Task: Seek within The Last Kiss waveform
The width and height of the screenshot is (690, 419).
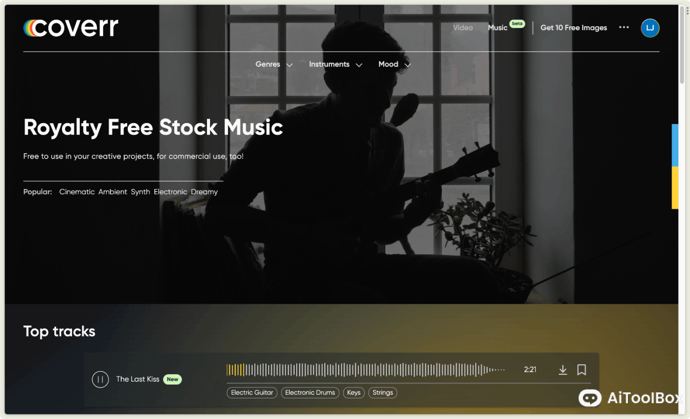Action: point(366,370)
